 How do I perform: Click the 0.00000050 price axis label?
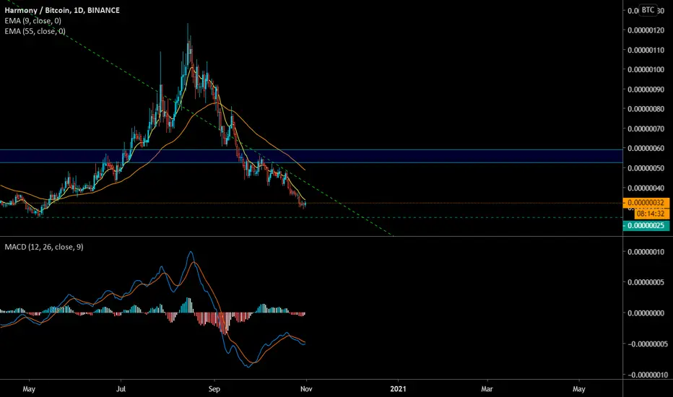coord(646,168)
